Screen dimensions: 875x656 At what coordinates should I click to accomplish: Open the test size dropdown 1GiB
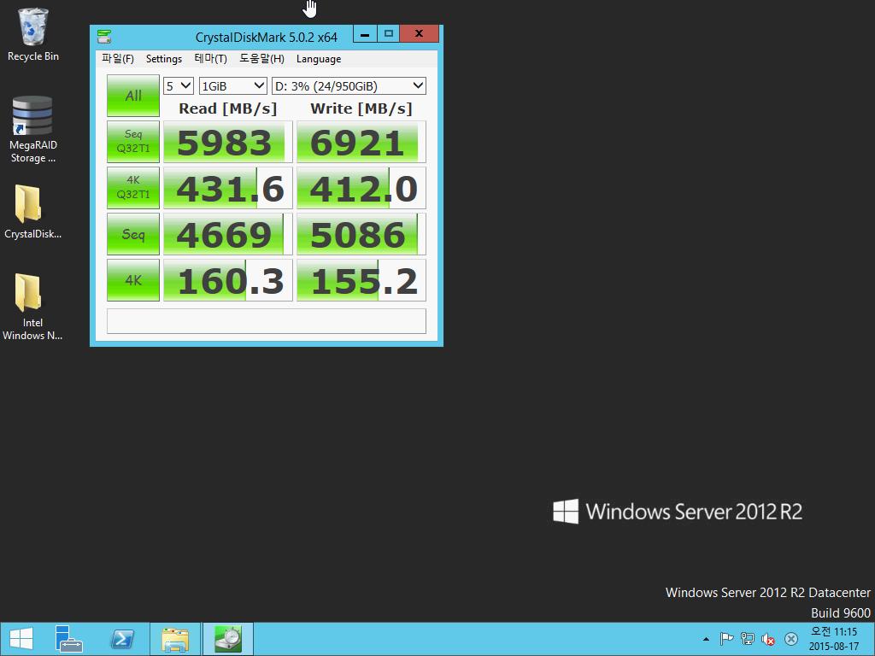click(233, 86)
